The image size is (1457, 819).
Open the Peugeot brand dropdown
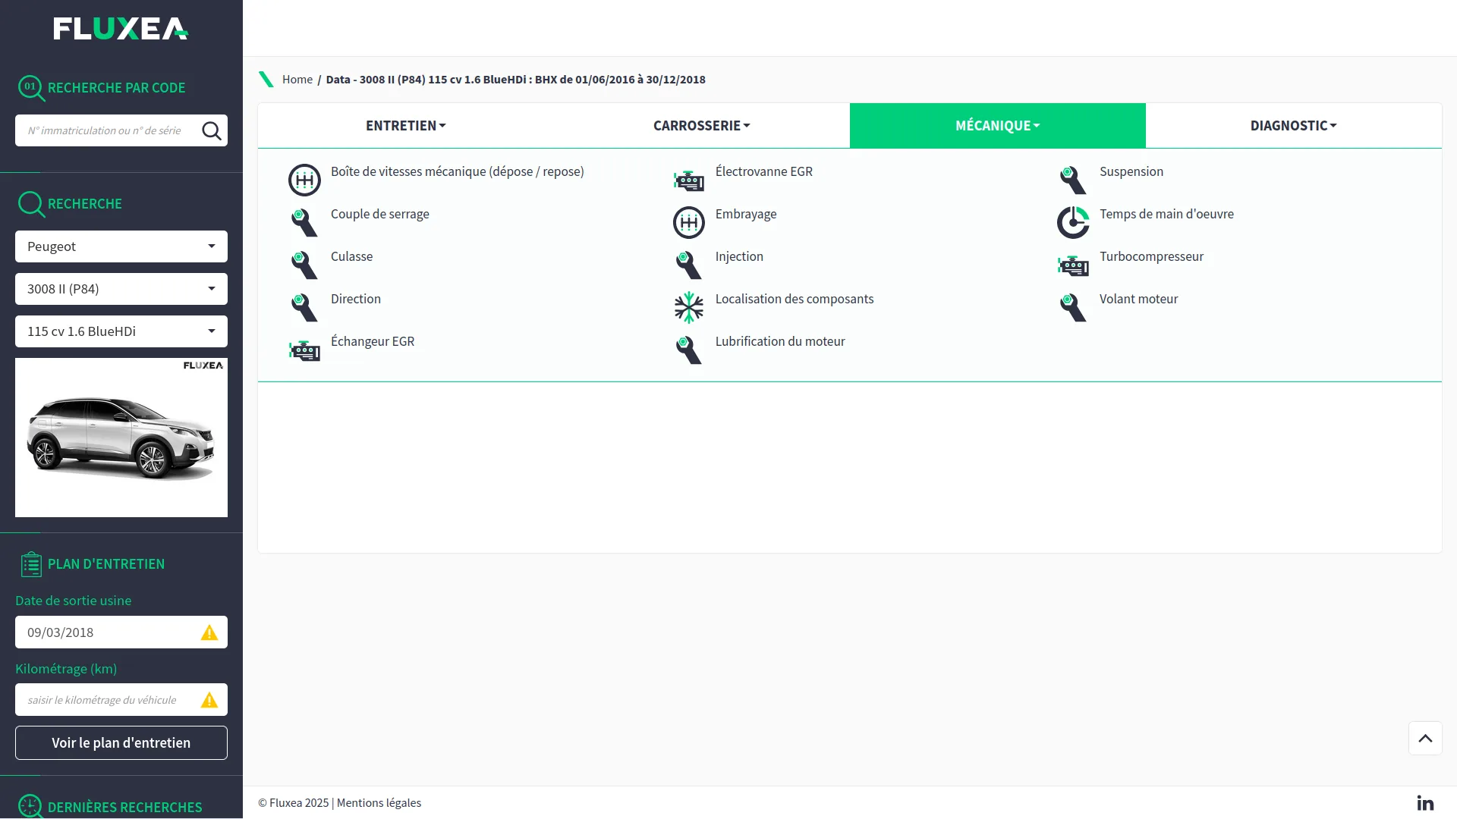(121, 246)
